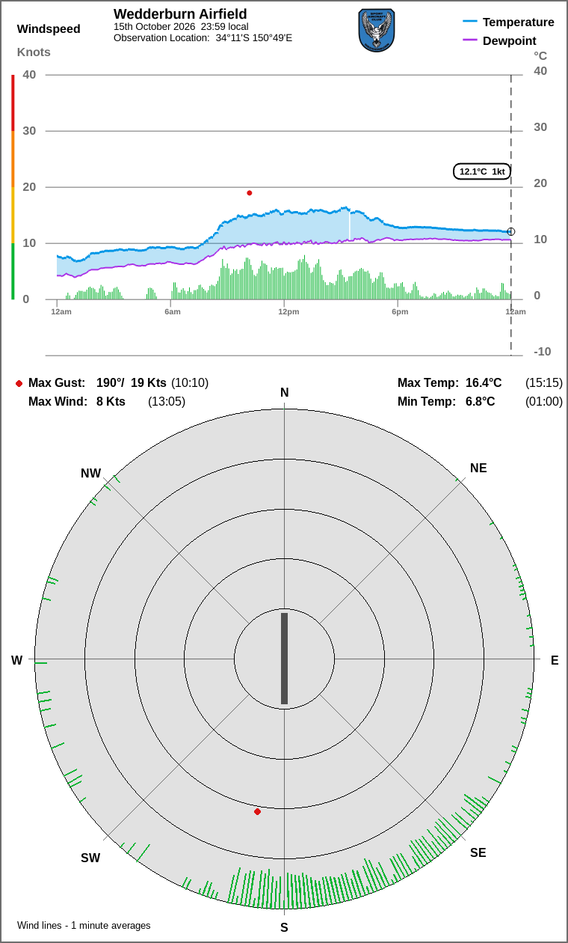
Task: Click the current reading circle marker
Action: [511, 231]
